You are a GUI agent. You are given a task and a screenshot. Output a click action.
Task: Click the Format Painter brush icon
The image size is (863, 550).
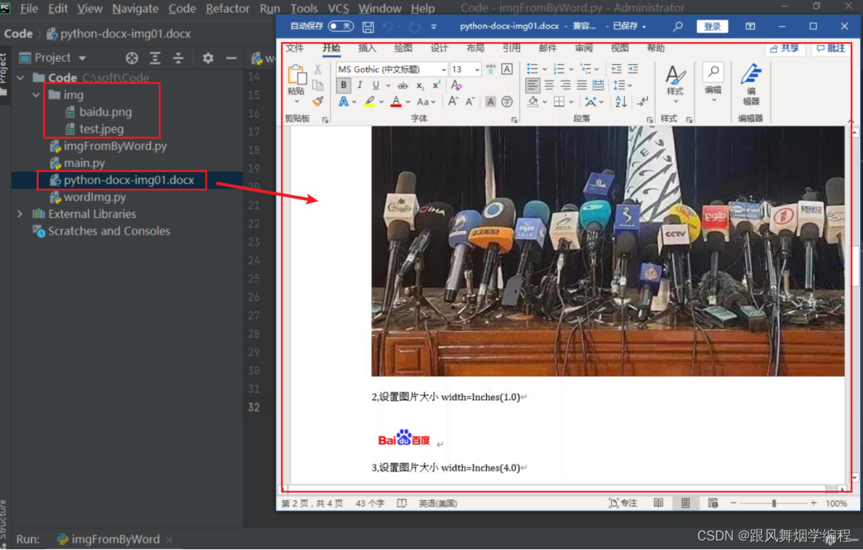[x=317, y=101]
